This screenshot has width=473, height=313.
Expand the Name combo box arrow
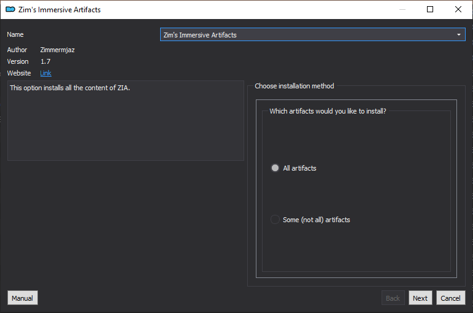[458, 35]
